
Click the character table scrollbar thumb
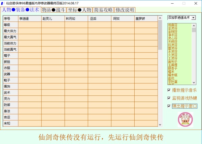(x=160, y=35)
